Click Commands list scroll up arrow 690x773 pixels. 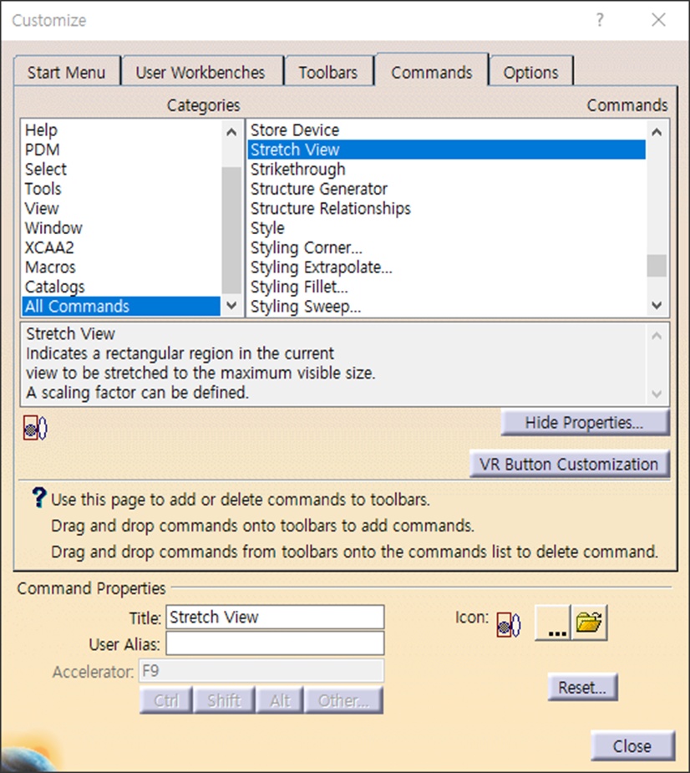(657, 132)
